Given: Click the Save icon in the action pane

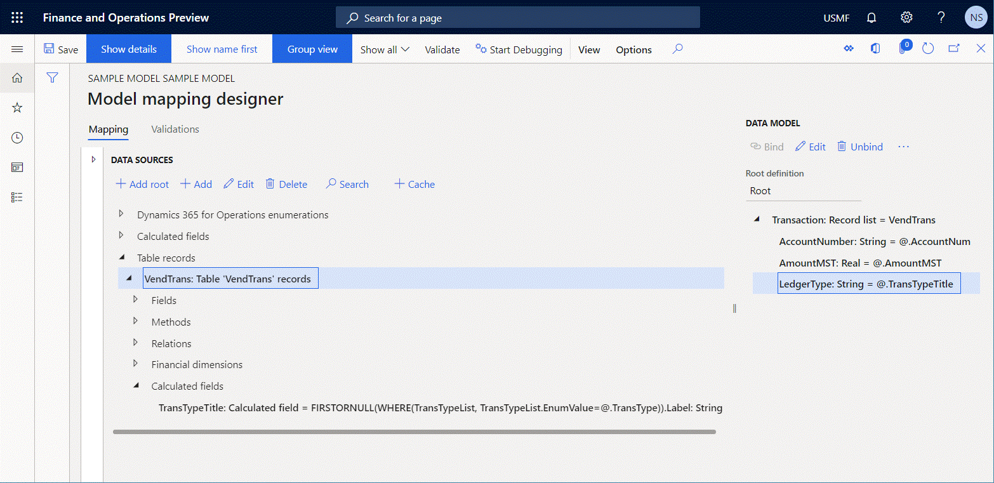Looking at the screenshot, I should coord(61,49).
